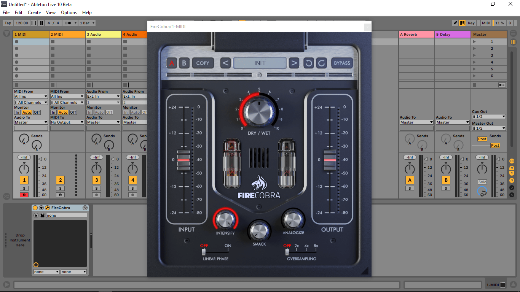Click the ANALOGIZE knob

pos(293,220)
